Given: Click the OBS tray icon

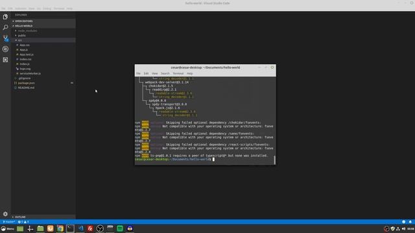Looking at the screenshot, I should 386,228.
